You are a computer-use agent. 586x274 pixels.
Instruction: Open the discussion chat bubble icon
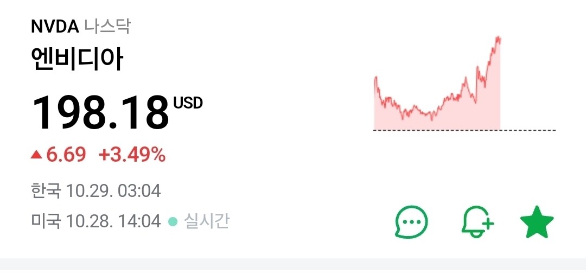point(411,222)
